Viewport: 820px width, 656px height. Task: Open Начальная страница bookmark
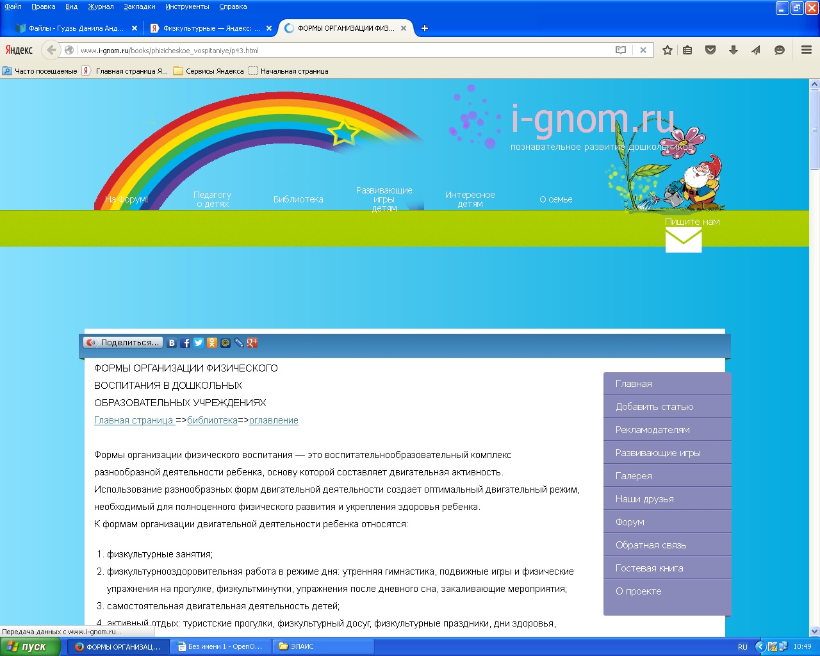[x=289, y=71]
